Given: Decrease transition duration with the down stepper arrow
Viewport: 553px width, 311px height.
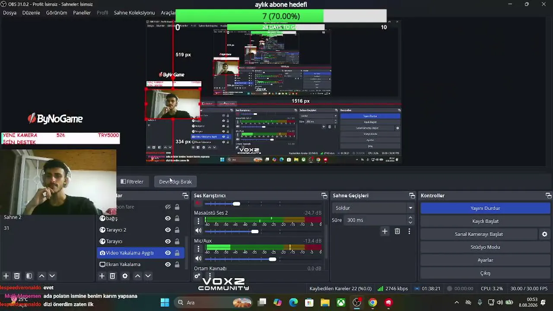Looking at the screenshot, I should pyautogui.click(x=410, y=222).
